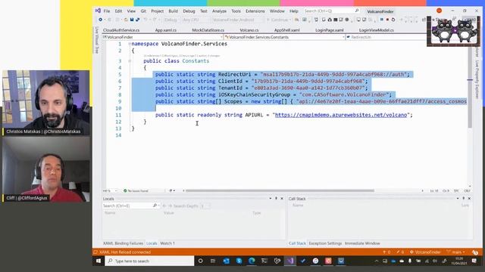Click the Live Property Explorer side tab
485x272 pixels.
(477, 79)
